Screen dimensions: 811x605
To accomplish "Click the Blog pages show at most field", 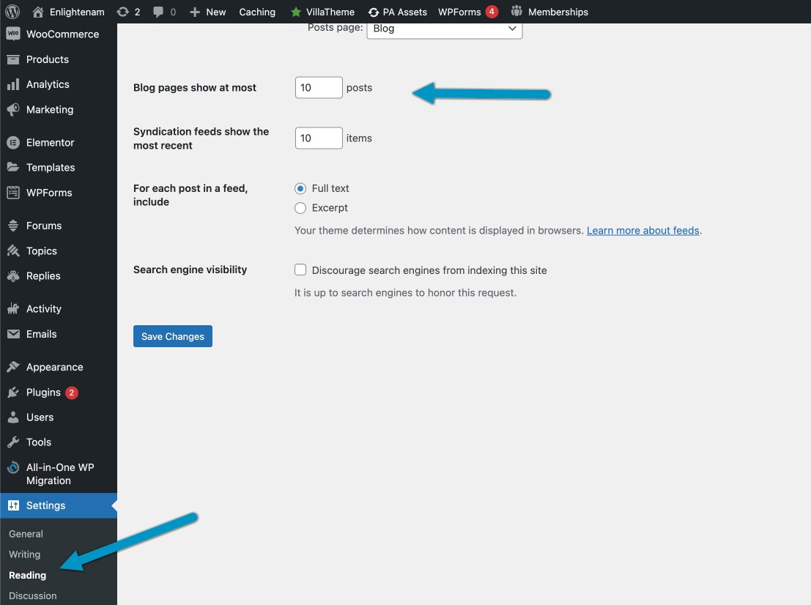I will (318, 87).
